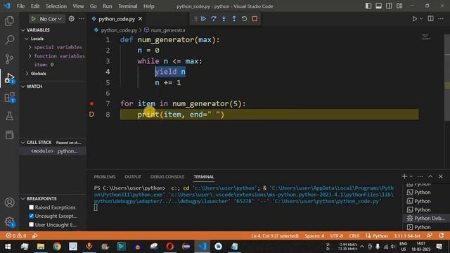450x253 pixels.
Task: Open the Windows Start menu
Action: click(8, 247)
